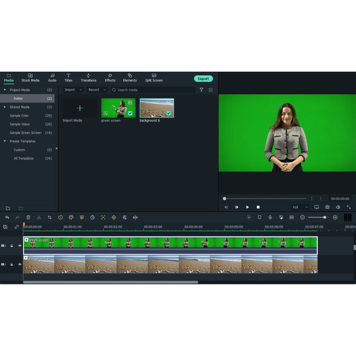Select Sample Green Screen in sidebar

tap(25, 133)
